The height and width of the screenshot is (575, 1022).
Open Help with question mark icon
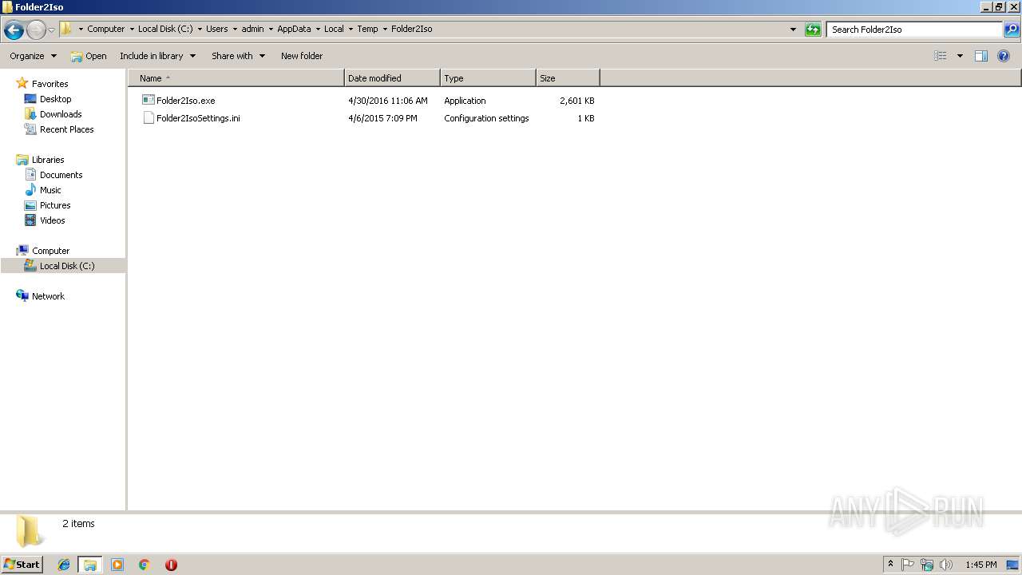click(1004, 56)
